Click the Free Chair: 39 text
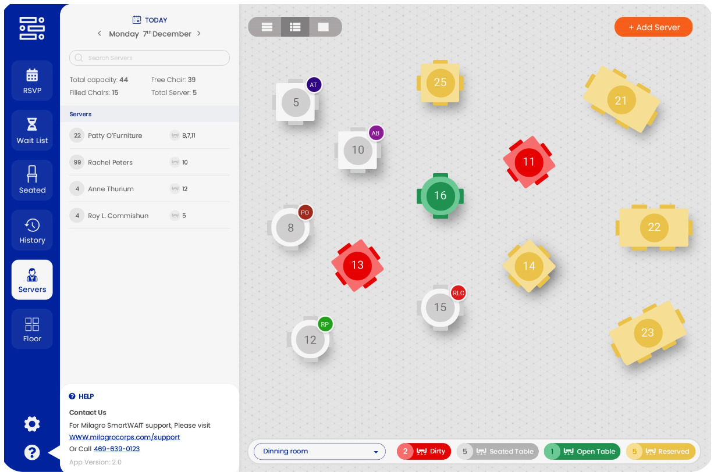 (x=173, y=80)
